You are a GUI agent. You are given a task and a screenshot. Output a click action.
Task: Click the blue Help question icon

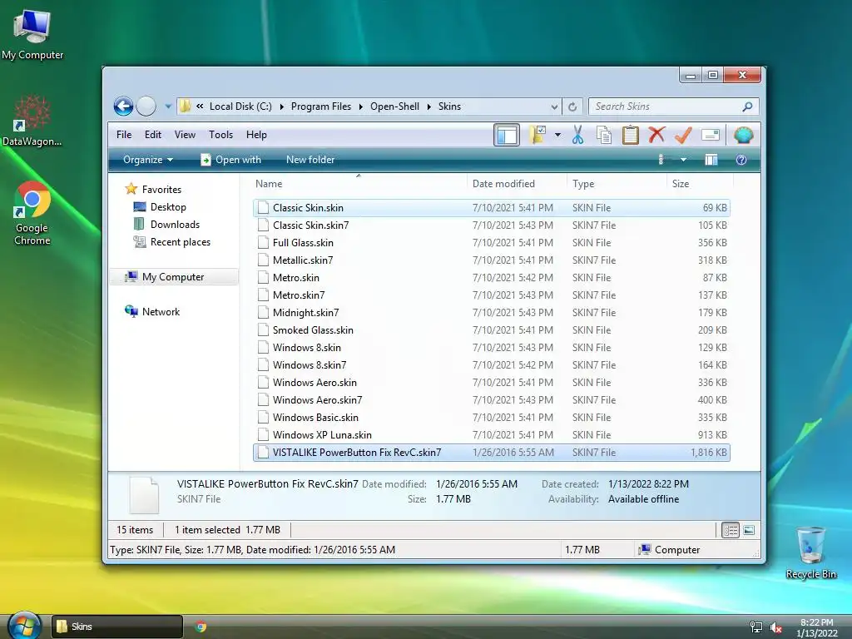tap(741, 160)
